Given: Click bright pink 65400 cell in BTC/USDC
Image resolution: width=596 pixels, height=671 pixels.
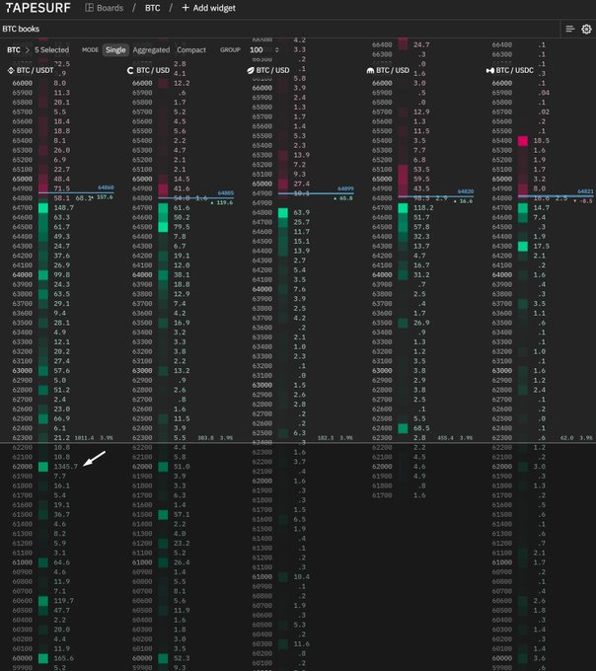Looking at the screenshot, I should pos(522,141).
